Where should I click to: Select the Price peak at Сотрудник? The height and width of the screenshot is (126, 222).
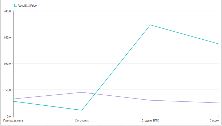click(x=82, y=92)
